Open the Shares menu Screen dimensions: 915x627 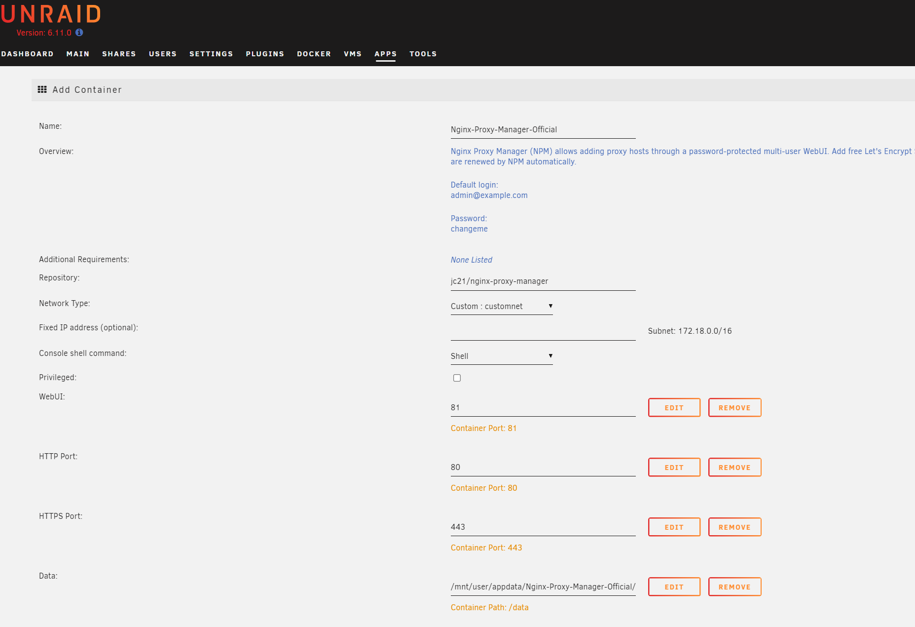click(x=119, y=54)
